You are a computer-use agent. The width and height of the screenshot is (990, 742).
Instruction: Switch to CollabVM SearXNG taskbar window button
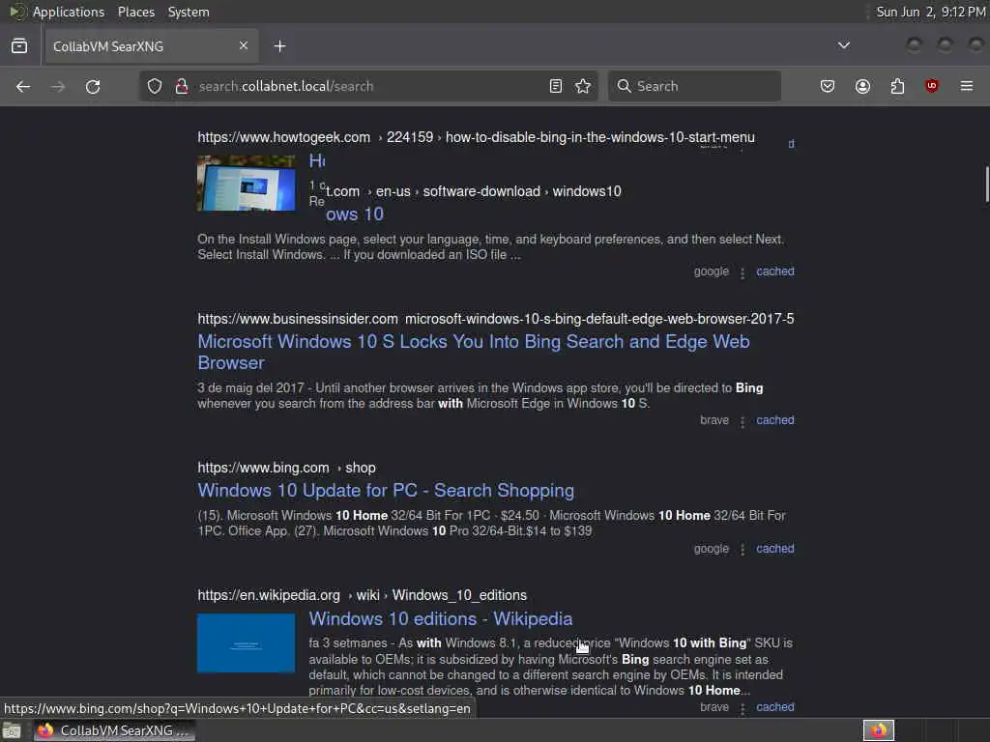114,730
